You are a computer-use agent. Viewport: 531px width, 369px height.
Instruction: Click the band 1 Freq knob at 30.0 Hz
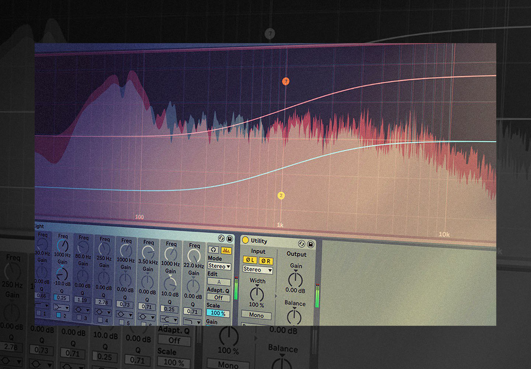[42, 244]
